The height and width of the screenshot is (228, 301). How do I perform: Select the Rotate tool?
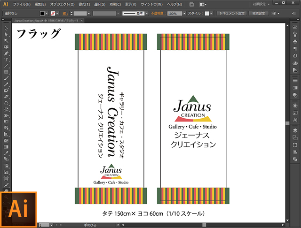pyautogui.click(x=6, y=103)
